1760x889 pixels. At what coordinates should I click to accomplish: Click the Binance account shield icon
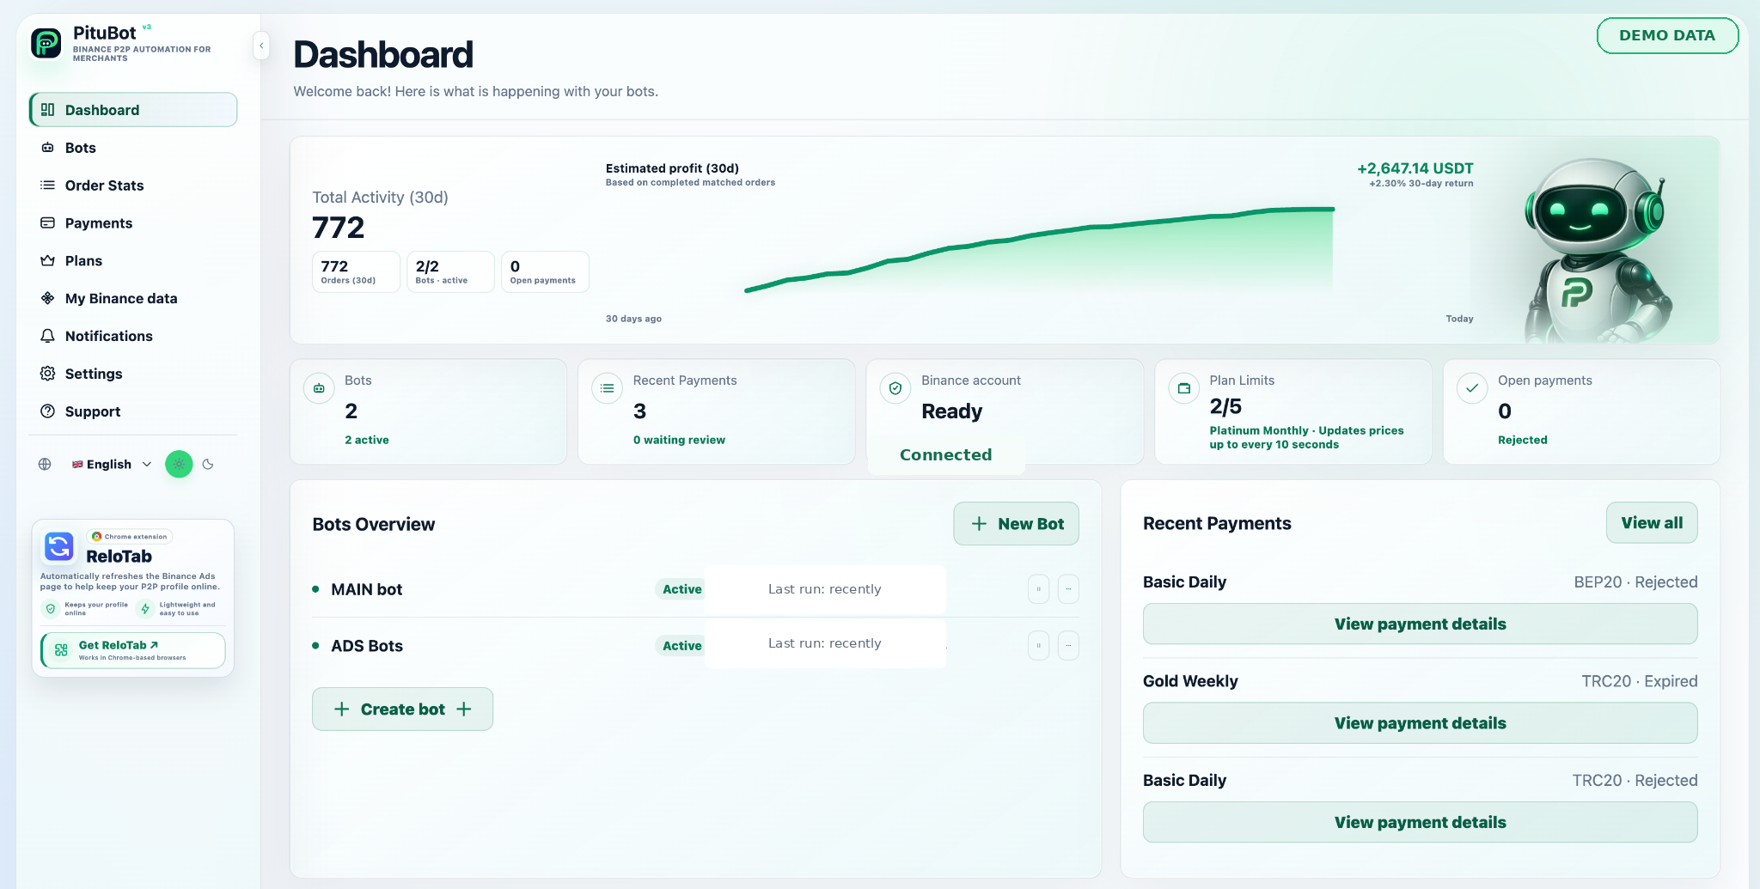[895, 388]
